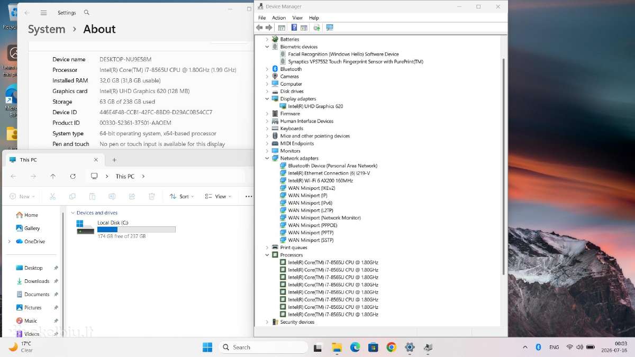Show hidden system tray icons chevron
The width and height of the screenshot is (635, 357).
525,347
